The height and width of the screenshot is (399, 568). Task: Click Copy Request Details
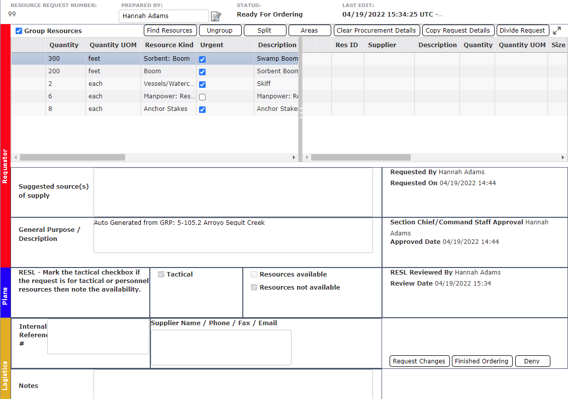point(458,30)
